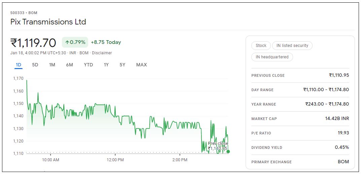Click the YEAR RANGE label
This screenshot has height=174, width=361.
(264, 105)
